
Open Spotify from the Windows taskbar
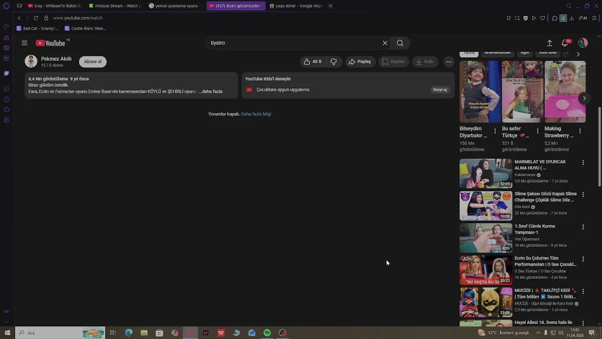coord(267,333)
